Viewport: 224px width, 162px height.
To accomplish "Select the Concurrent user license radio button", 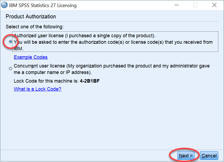I will (11, 69).
